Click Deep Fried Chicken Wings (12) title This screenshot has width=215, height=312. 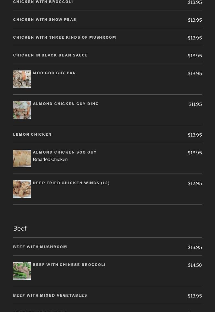pyautogui.click(x=71, y=183)
